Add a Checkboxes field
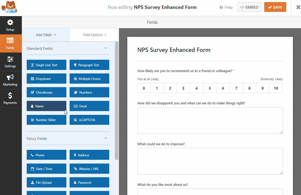Screen dimensions: 301x195 point(46,92)
